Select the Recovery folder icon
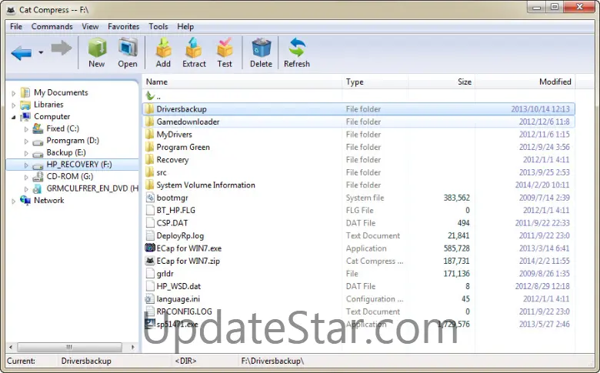The image size is (600, 373). point(150,159)
